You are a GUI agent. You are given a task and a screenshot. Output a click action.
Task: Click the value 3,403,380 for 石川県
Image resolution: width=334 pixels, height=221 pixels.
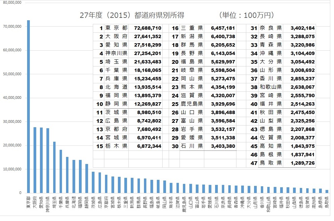point(223,146)
